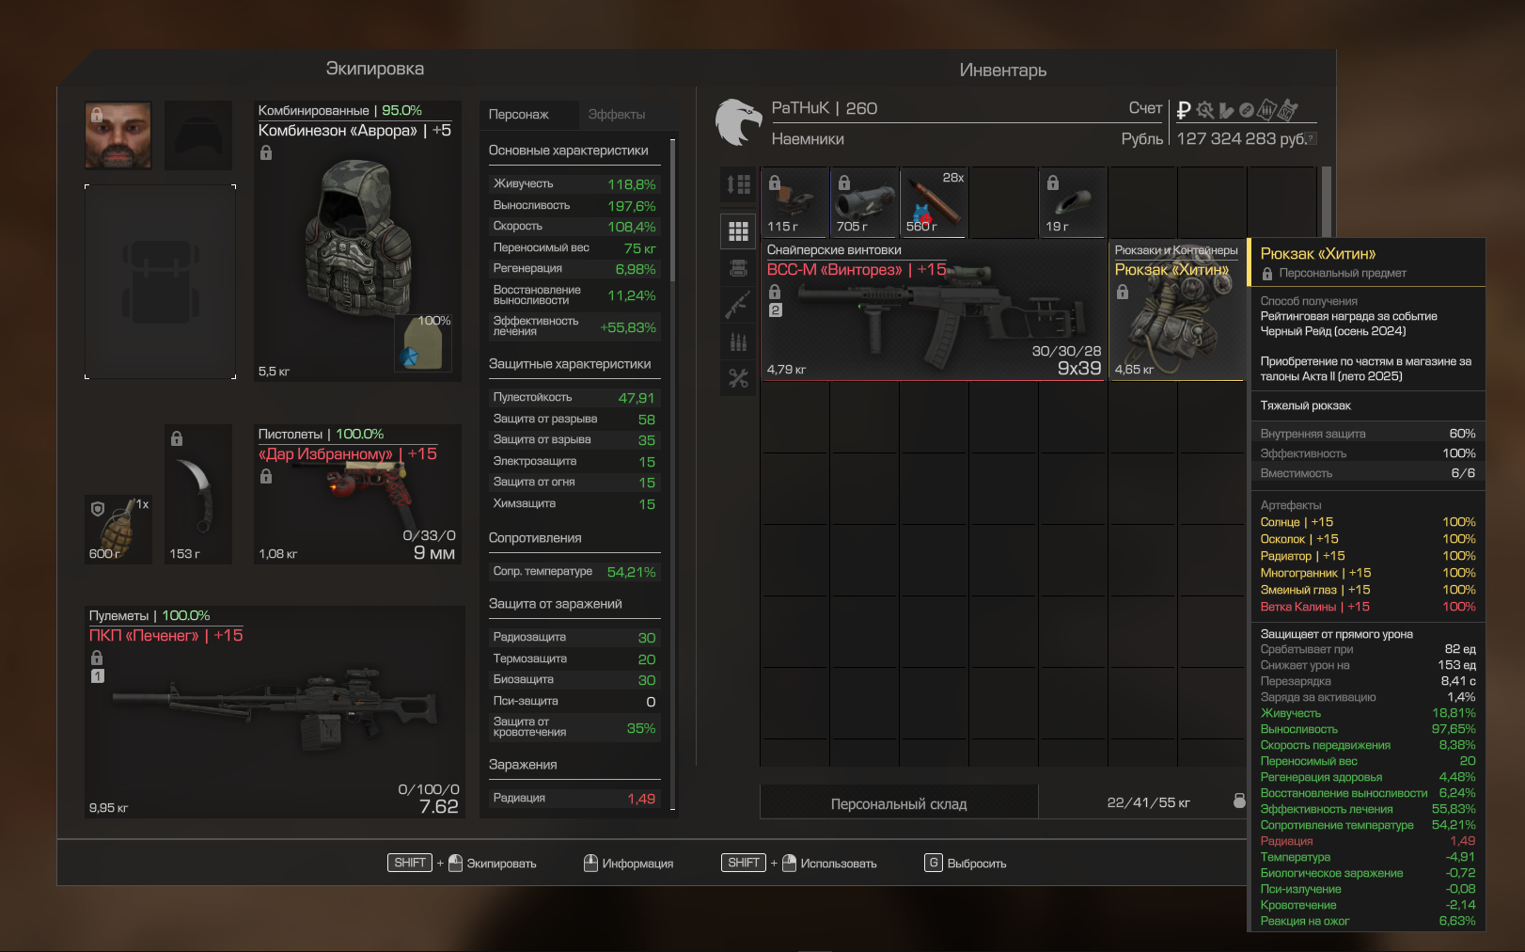
Task: Select the karambit knife slot 153 г
Action: coord(198,495)
